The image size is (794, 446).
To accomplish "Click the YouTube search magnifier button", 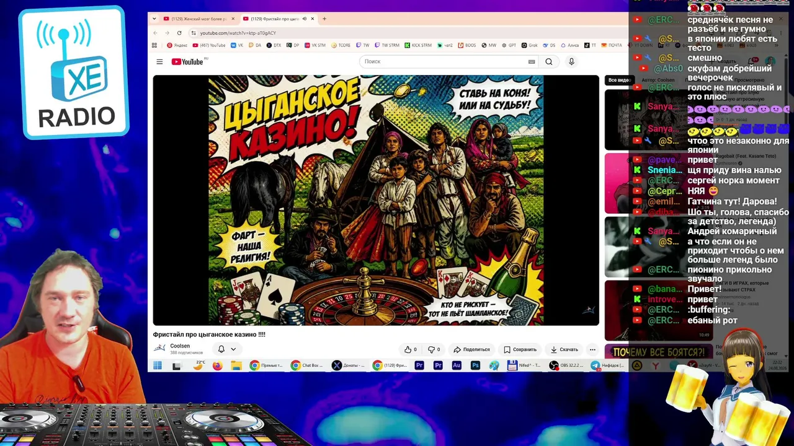I will coord(549,61).
